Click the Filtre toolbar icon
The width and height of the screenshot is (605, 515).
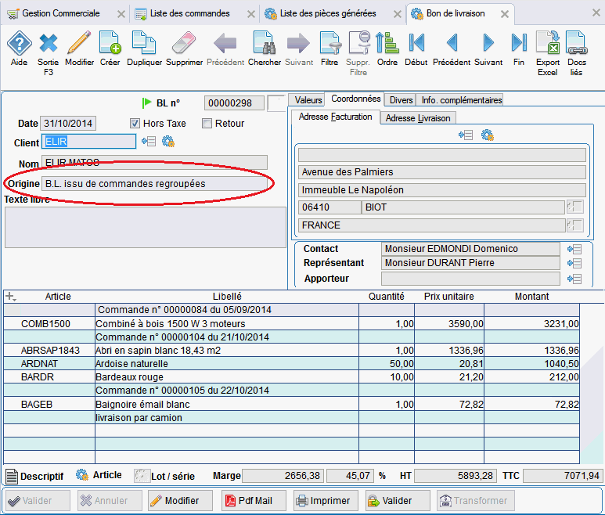330,44
